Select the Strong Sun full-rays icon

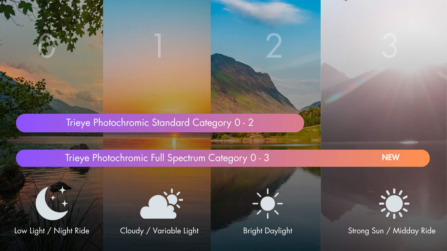pyautogui.click(x=394, y=203)
